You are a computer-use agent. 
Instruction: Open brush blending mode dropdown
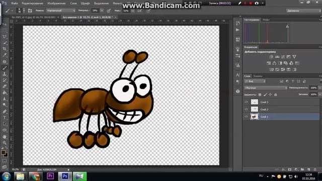tap(61, 11)
